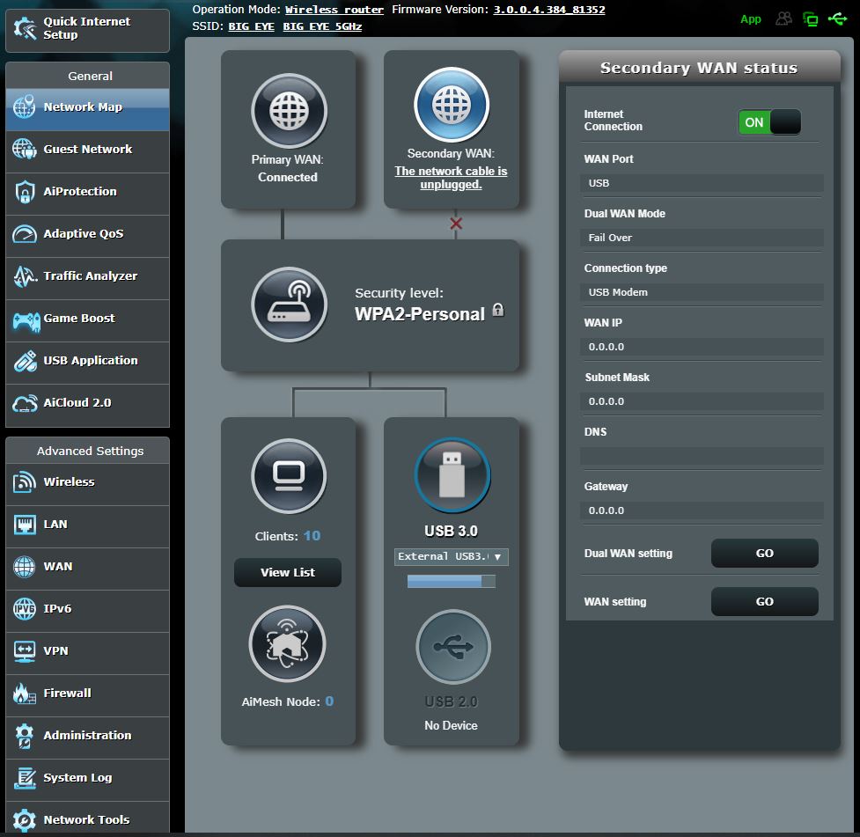Click the USB Application icon
The width and height of the screenshot is (860, 837).
(x=26, y=361)
